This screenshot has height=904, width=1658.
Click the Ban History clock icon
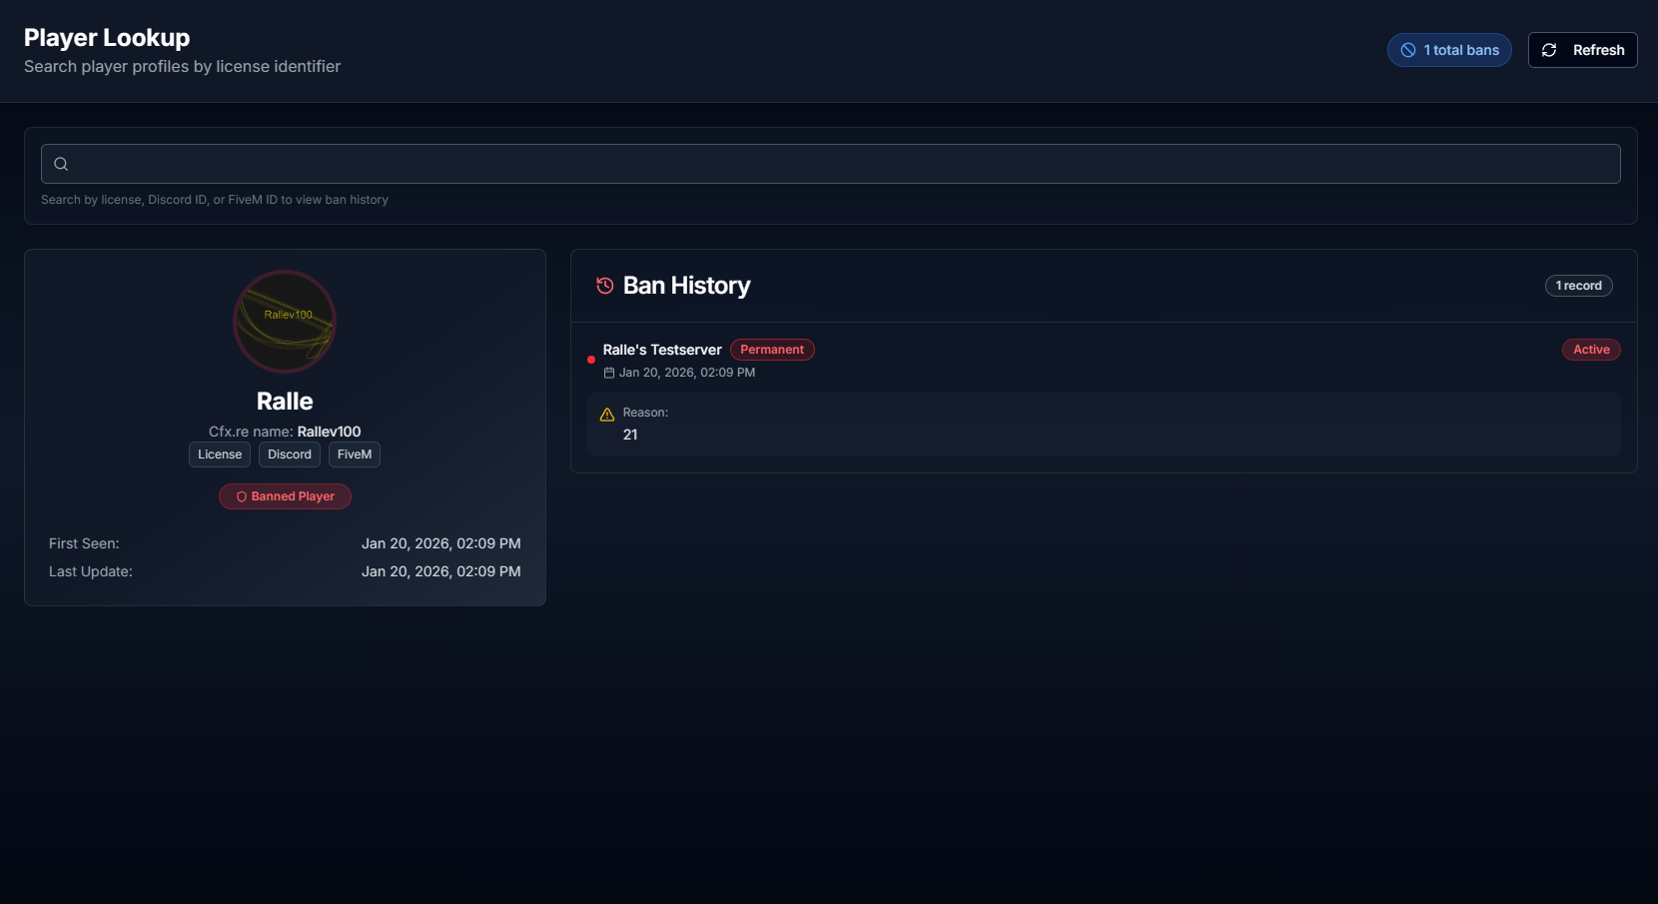click(x=604, y=286)
